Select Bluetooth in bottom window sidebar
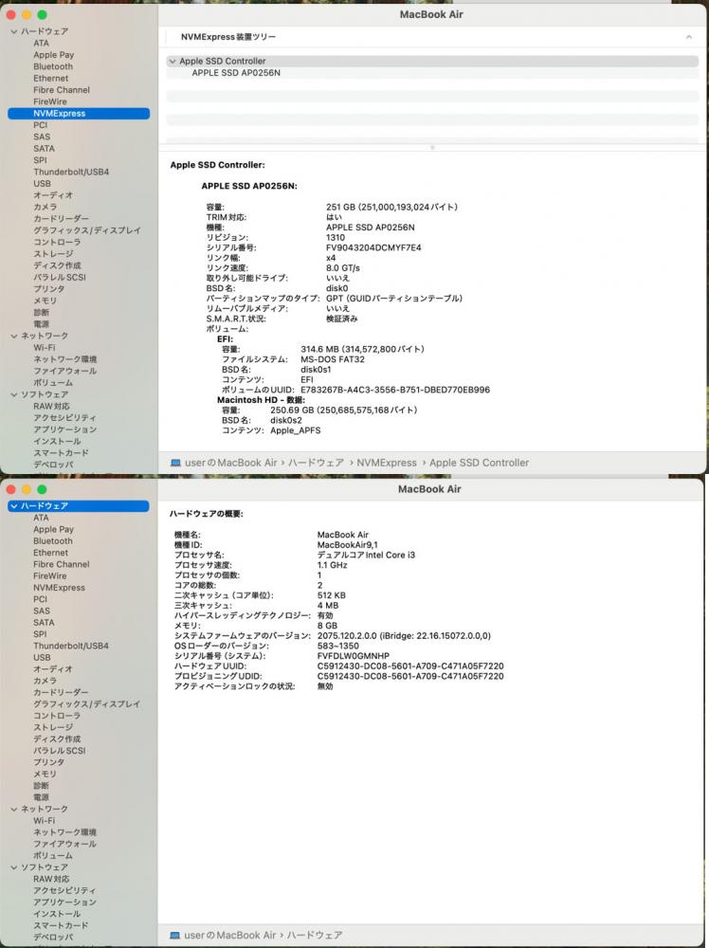709x948 pixels. [53, 541]
